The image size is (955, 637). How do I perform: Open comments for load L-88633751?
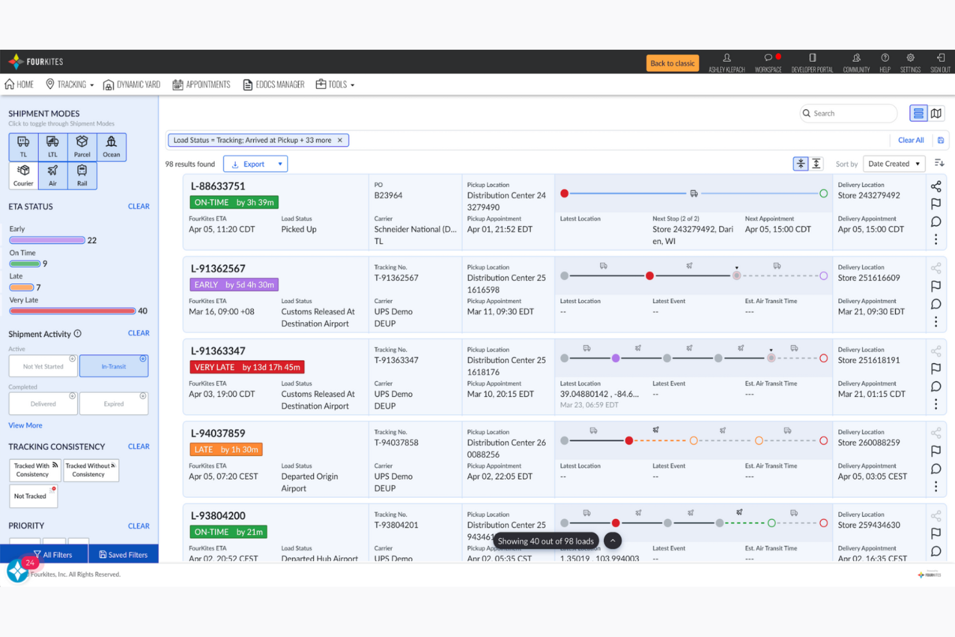(x=936, y=222)
